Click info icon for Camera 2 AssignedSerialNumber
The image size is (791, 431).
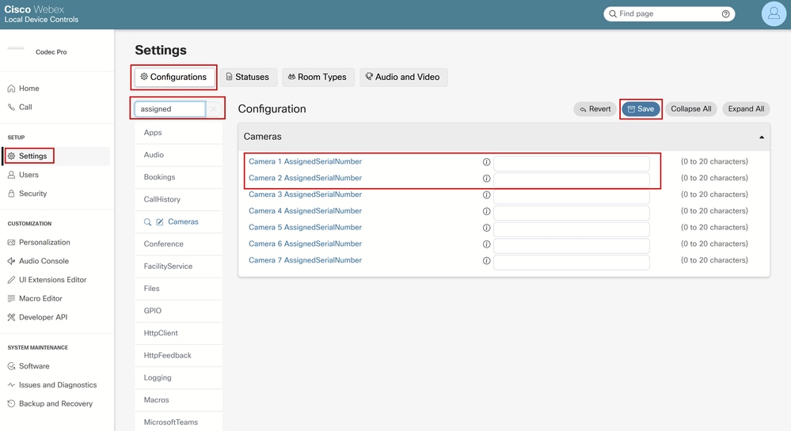click(x=486, y=179)
